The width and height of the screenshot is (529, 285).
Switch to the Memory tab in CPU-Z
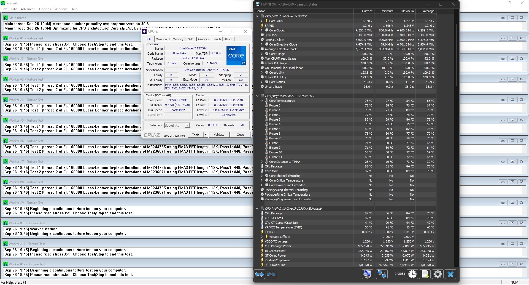coord(178,39)
